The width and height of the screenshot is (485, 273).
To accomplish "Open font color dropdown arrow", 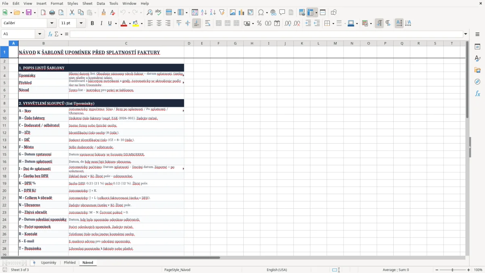I will pyautogui.click(x=129, y=23).
